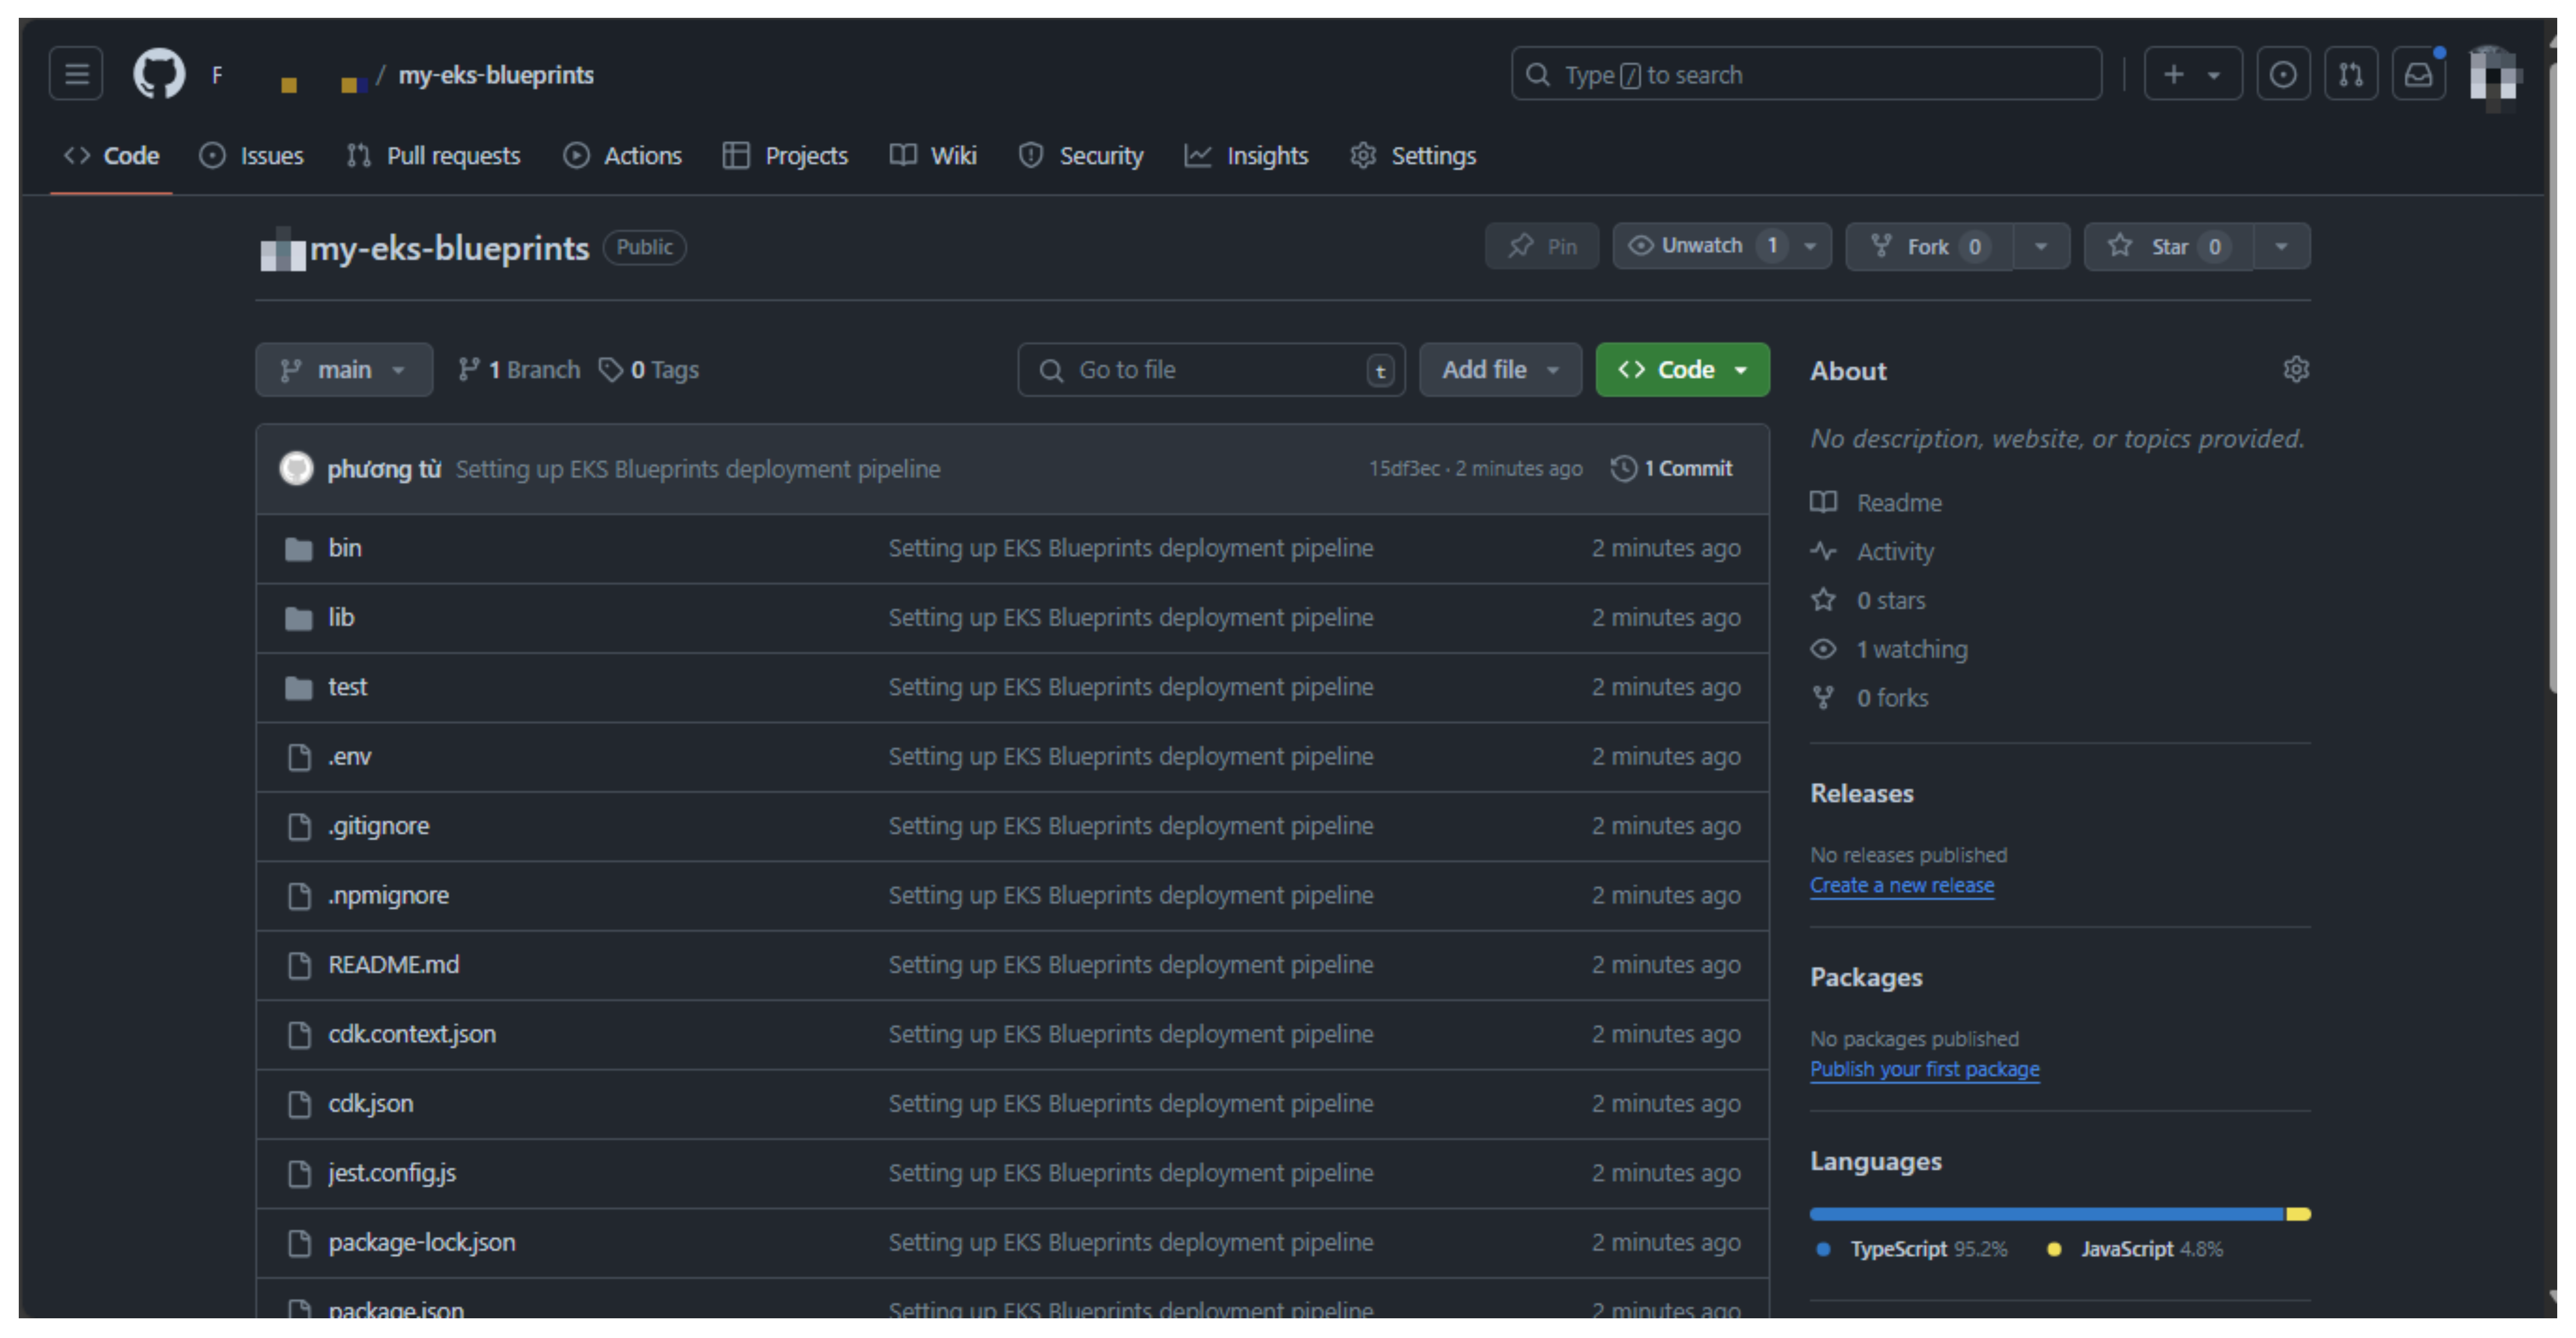This screenshot has height=1338, width=2576.
Task: Open the README.md file
Action: click(393, 965)
